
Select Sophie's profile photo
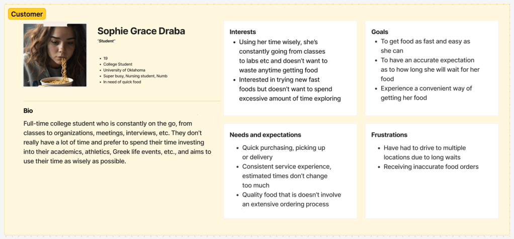point(55,55)
